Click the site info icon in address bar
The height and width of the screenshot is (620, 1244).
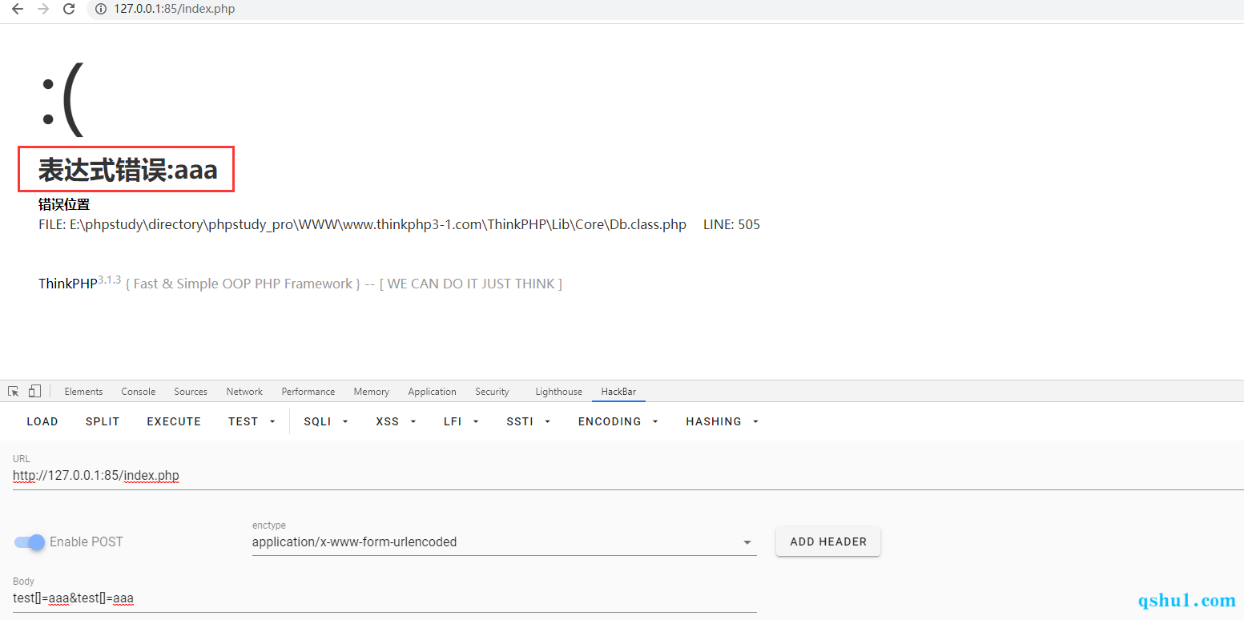(x=101, y=10)
